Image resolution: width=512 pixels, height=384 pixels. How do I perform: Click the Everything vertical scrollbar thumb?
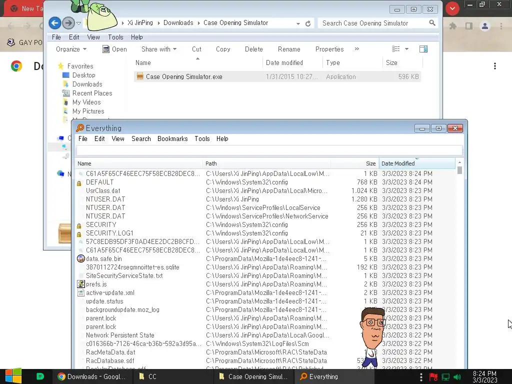(459, 170)
